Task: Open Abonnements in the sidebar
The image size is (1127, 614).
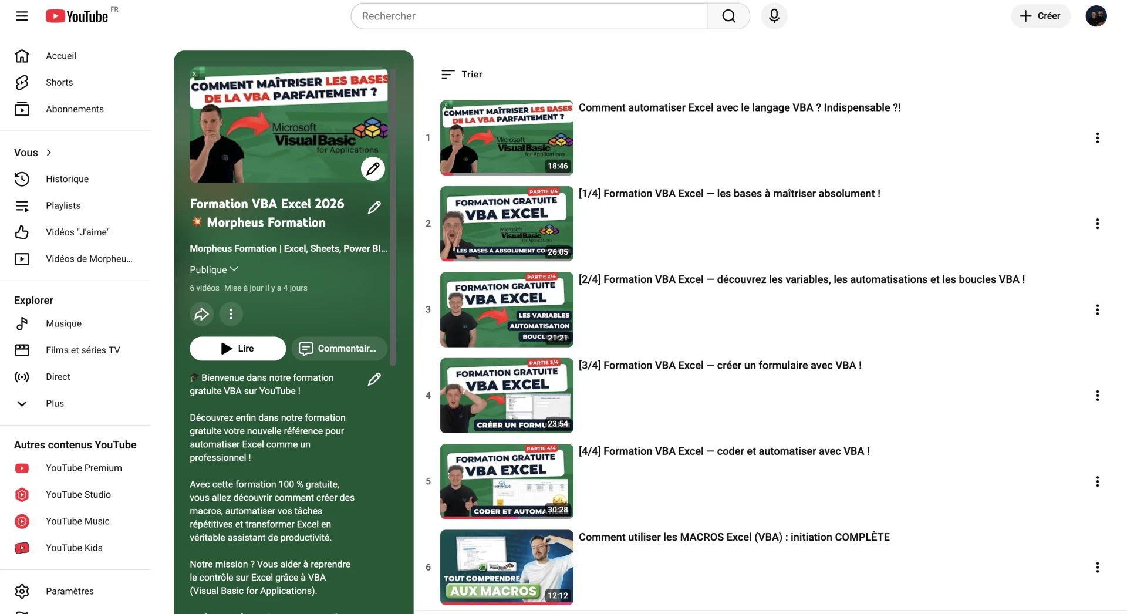Action: pos(75,109)
